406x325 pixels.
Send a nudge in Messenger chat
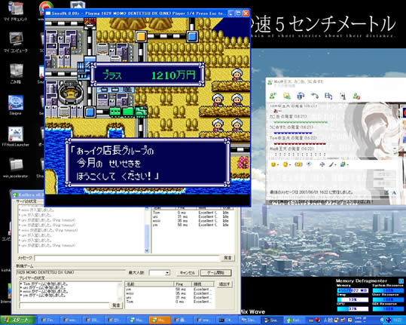[x=298, y=164]
